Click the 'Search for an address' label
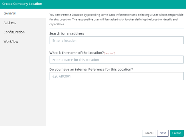 point(67,34)
